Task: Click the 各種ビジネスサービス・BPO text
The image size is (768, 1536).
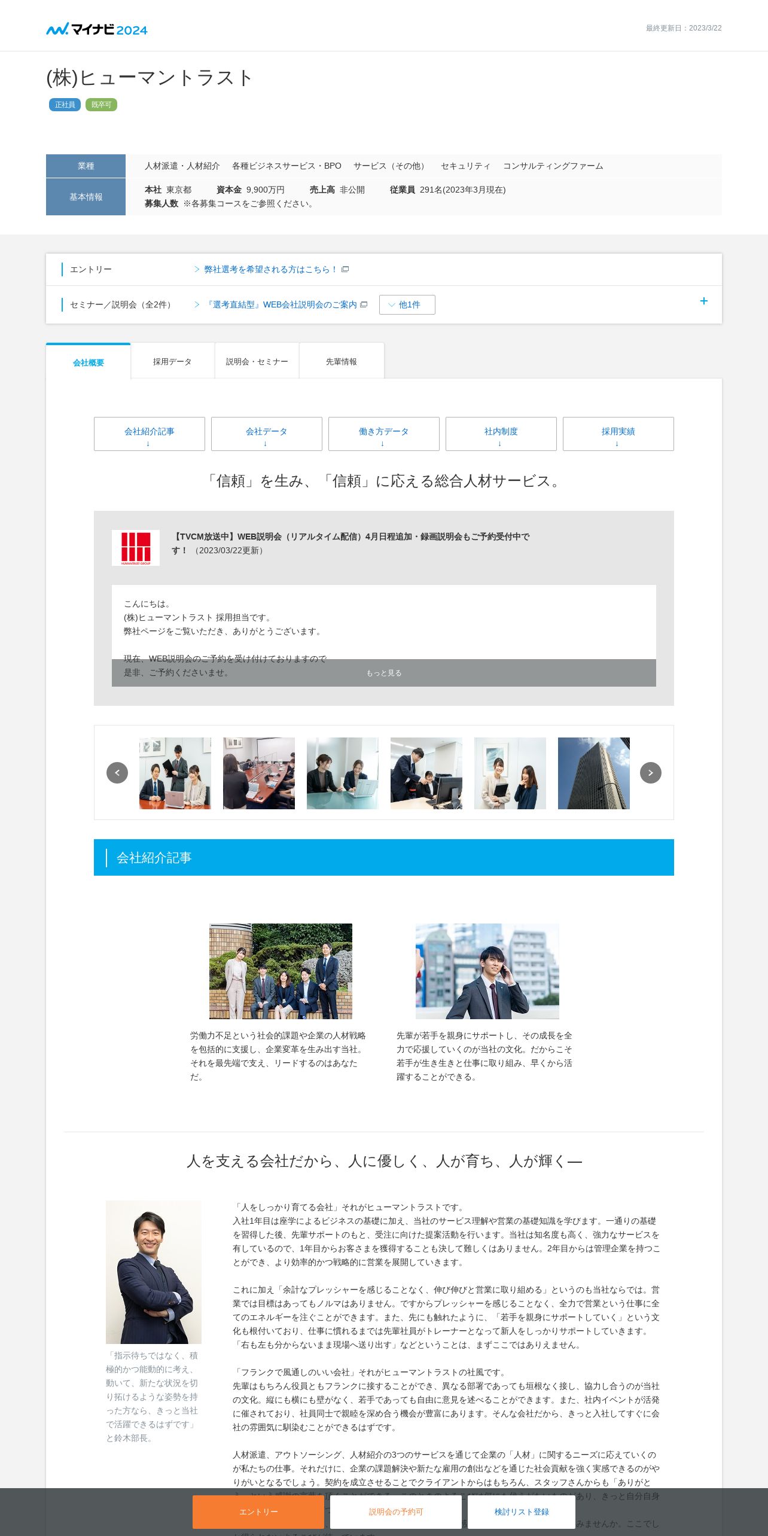Action: (287, 166)
